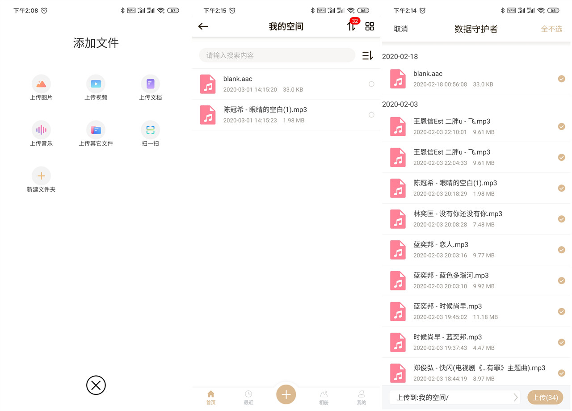
Task: Select blank.aac with its selection circle
Action: (371, 84)
